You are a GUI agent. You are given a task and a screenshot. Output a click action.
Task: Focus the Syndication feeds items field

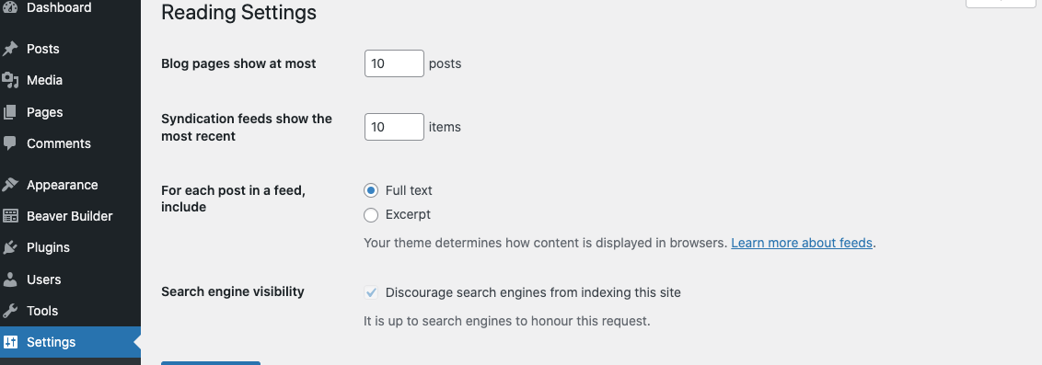click(394, 127)
